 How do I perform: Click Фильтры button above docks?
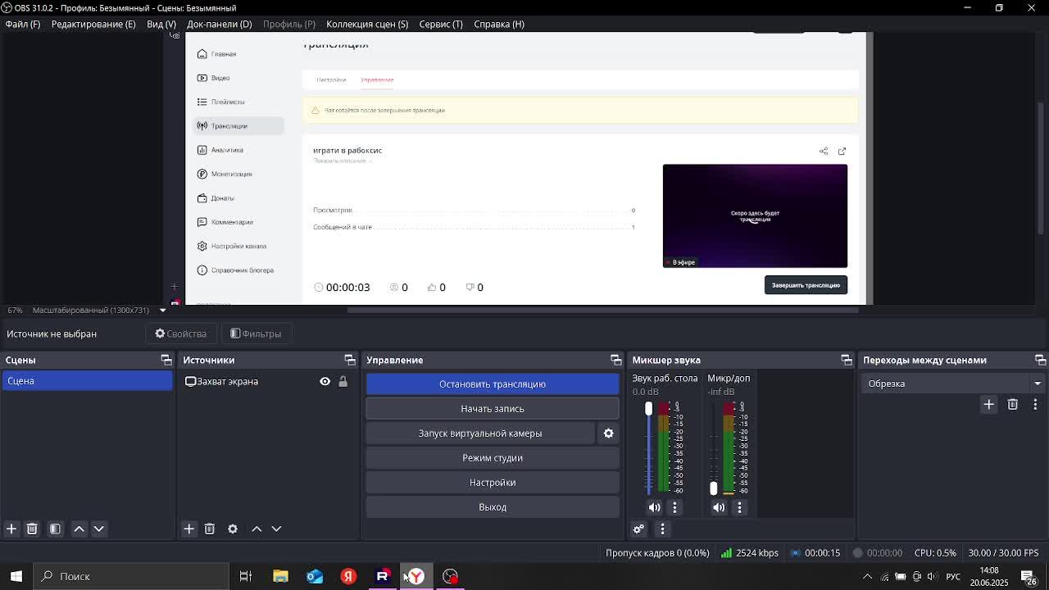[x=256, y=334]
